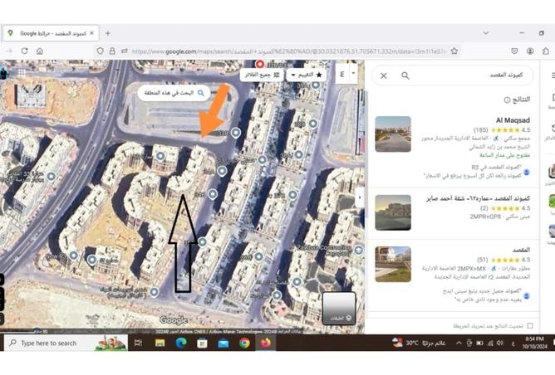Toggle update results when map moves checkbox
The image size is (555, 375).
(530, 325)
